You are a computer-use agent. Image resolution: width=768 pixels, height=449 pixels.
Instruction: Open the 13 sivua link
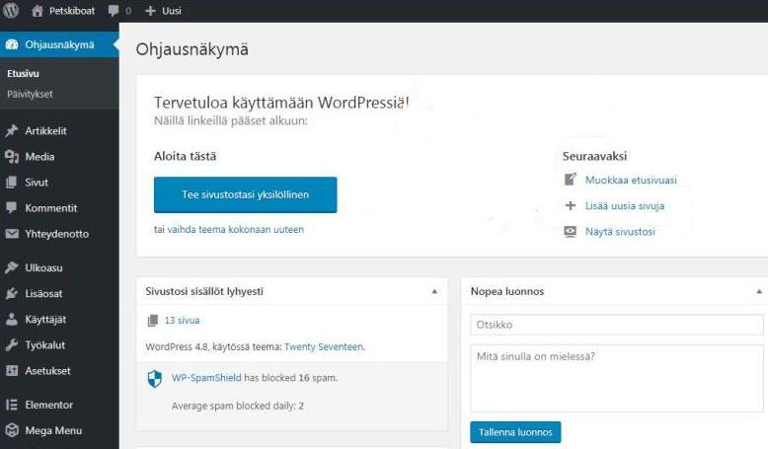coord(183,321)
